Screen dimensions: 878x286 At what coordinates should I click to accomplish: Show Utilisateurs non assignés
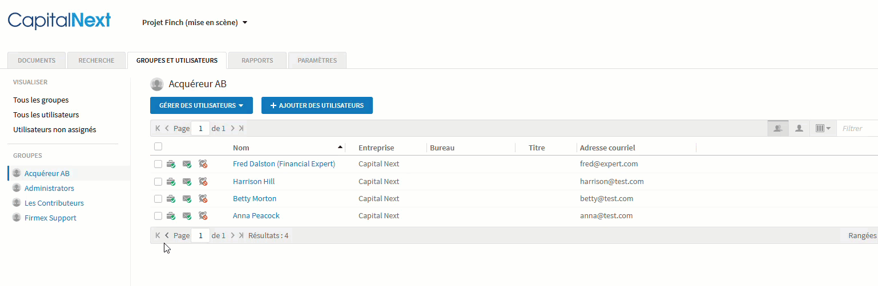click(x=55, y=129)
